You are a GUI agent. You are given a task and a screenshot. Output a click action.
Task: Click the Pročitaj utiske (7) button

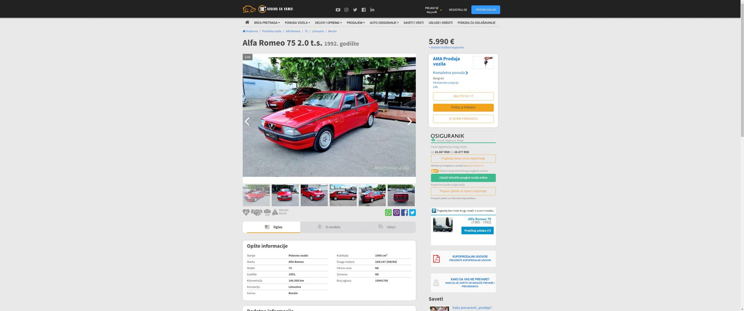point(477,231)
